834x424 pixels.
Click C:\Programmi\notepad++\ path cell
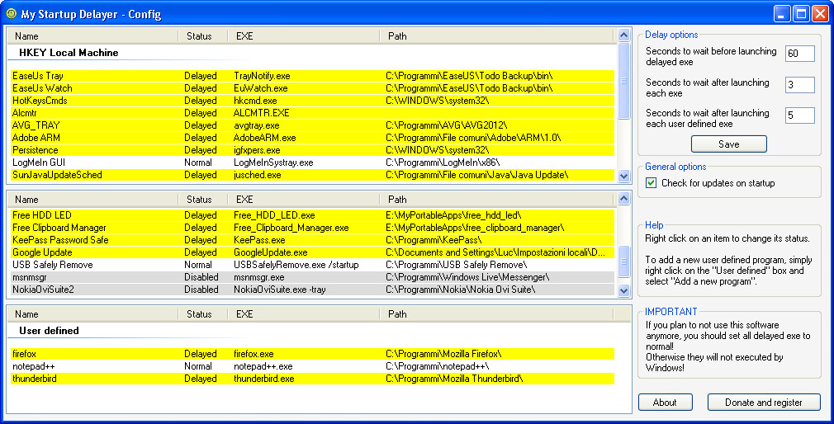click(437, 366)
